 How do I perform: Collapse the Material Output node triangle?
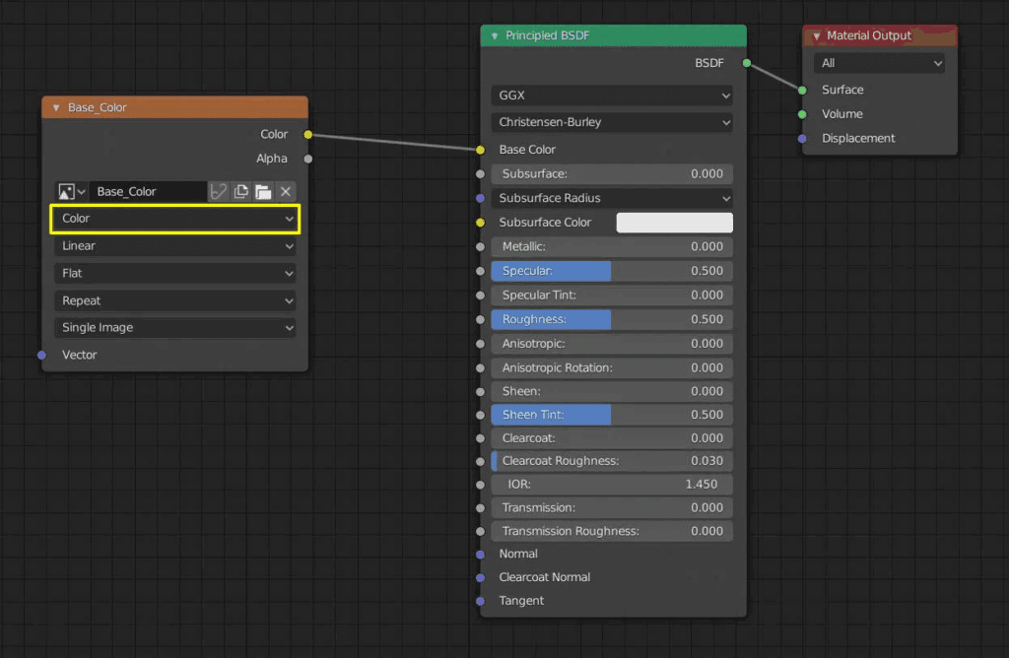point(816,36)
